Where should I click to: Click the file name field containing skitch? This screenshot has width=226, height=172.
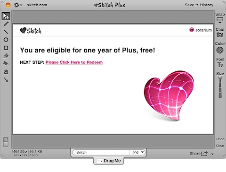click(101, 153)
